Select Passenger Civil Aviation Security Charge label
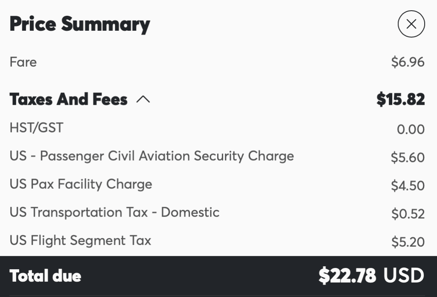The height and width of the screenshot is (297, 437). point(151,156)
